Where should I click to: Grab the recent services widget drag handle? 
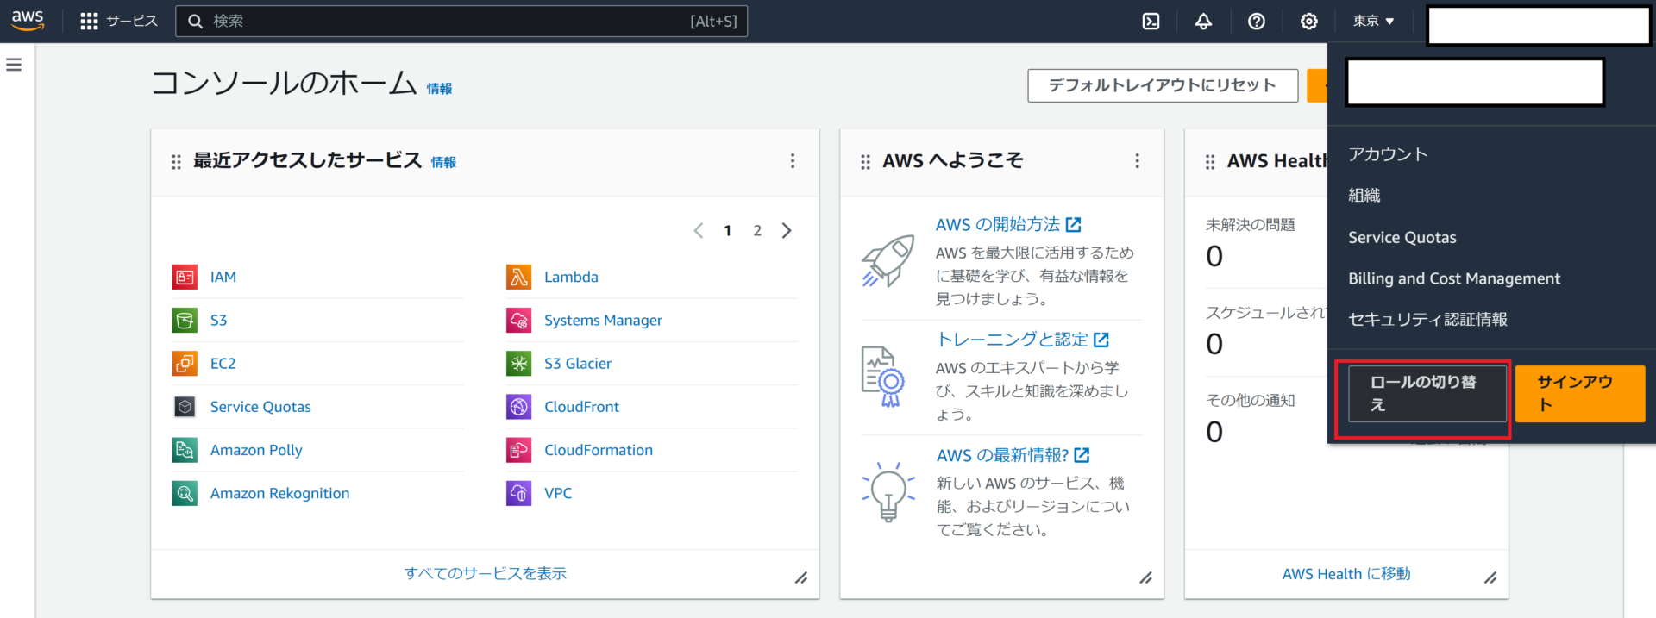coord(176,161)
